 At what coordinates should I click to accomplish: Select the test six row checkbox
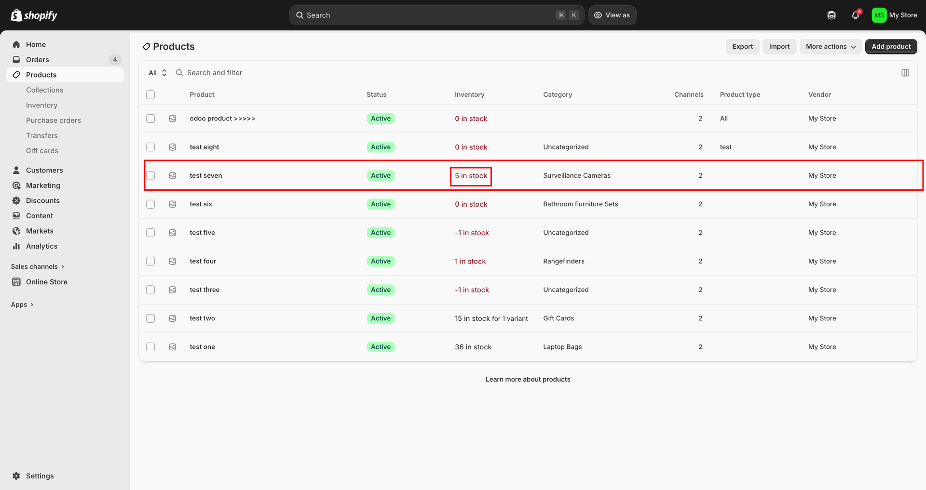tap(150, 204)
